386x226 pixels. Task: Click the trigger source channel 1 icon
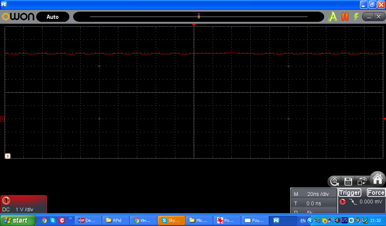(343, 202)
